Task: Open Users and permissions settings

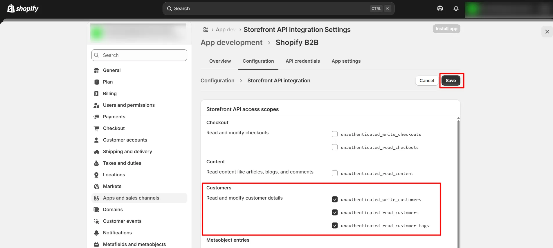Action: (x=139, y=105)
